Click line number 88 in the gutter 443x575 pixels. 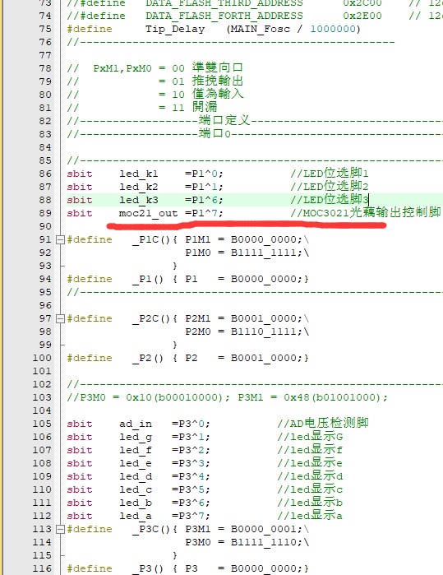pos(45,200)
